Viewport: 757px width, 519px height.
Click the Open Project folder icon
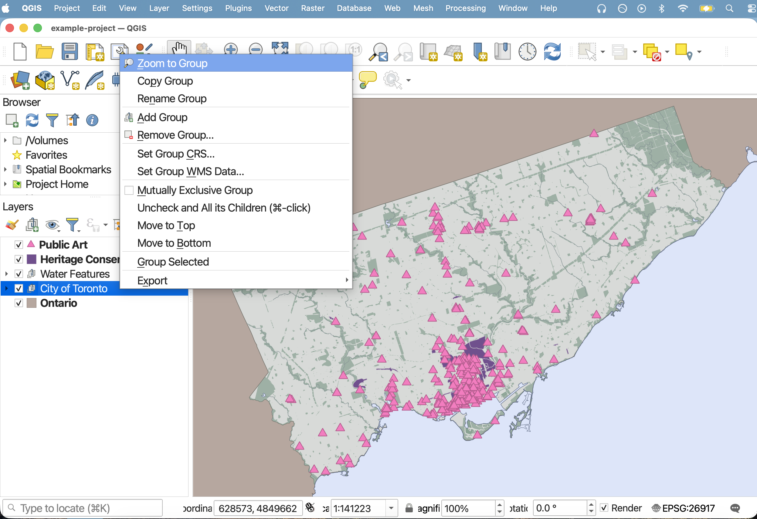click(44, 52)
